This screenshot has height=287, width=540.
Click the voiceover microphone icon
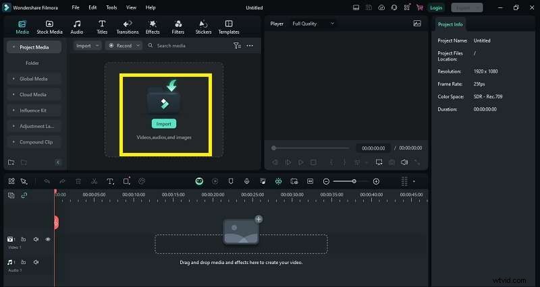click(x=246, y=181)
